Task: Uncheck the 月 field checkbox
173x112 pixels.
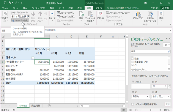Action: pos(132,65)
